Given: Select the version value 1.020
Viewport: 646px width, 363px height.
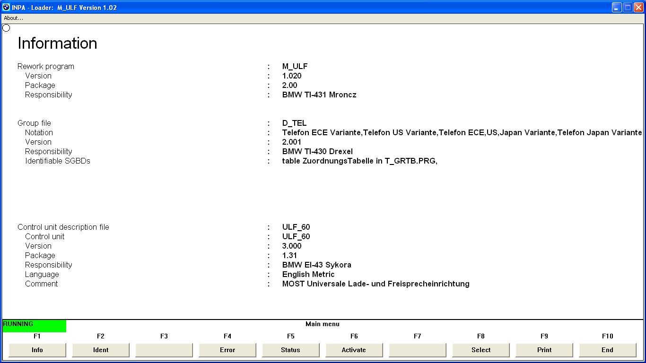Looking at the screenshot, I should tap(292, 76).
